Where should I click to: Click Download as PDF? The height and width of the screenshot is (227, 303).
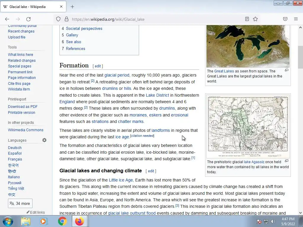[23, 106]
